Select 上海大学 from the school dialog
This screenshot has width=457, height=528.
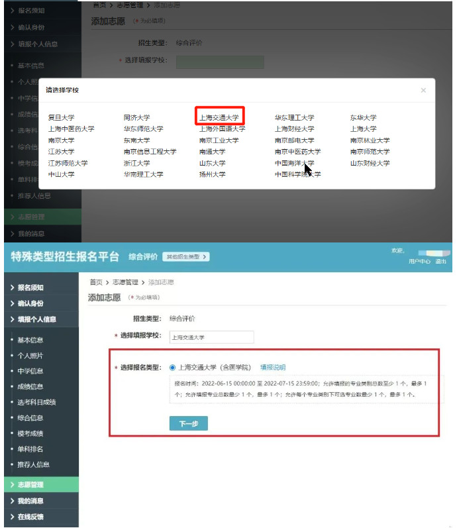click(363, 129)
